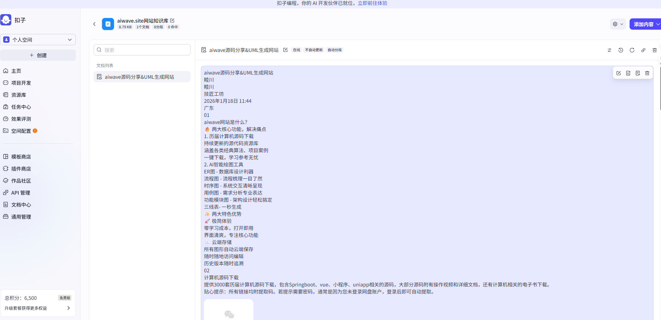Expand the 添加内容 dropdown arrow
The image size is (661, 320).
tap(658, 24)
